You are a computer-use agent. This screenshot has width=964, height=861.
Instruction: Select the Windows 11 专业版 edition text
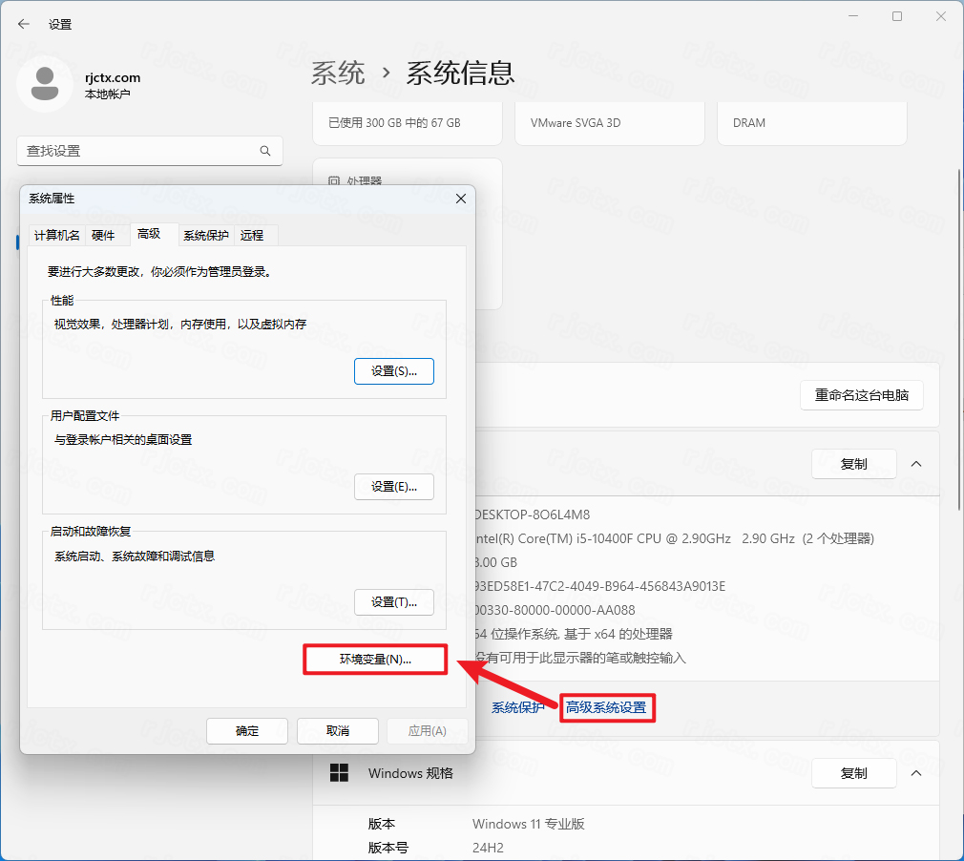click(528, 824)
